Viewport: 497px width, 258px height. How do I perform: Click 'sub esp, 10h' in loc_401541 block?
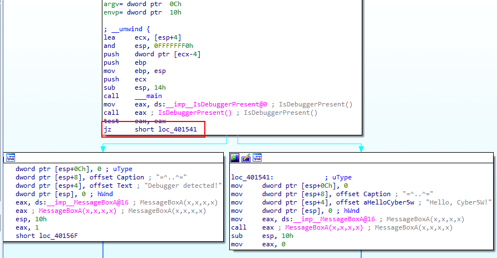[262, 236]
